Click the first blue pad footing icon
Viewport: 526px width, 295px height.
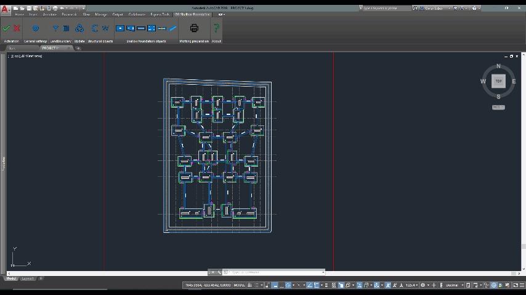[x=121, y=28]
